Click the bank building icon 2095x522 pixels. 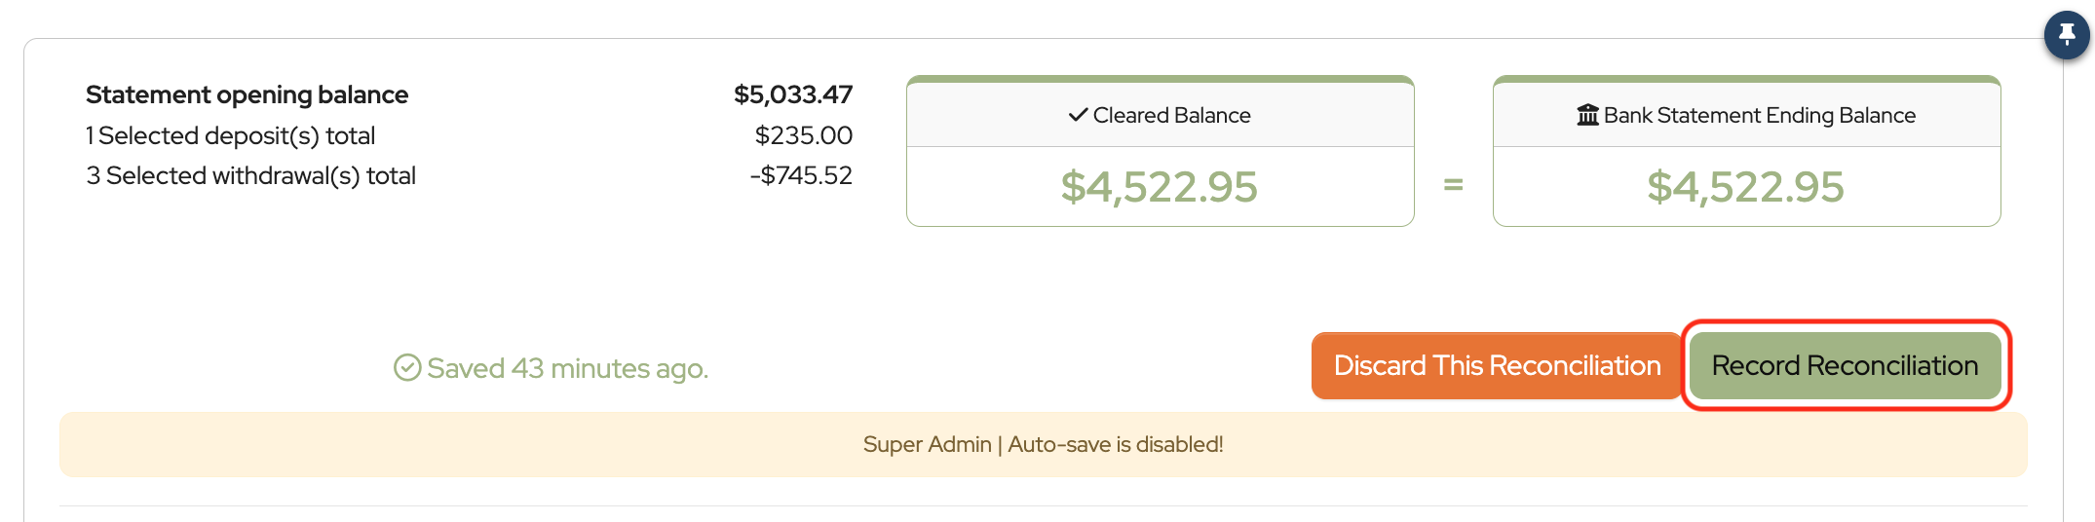1587,115
